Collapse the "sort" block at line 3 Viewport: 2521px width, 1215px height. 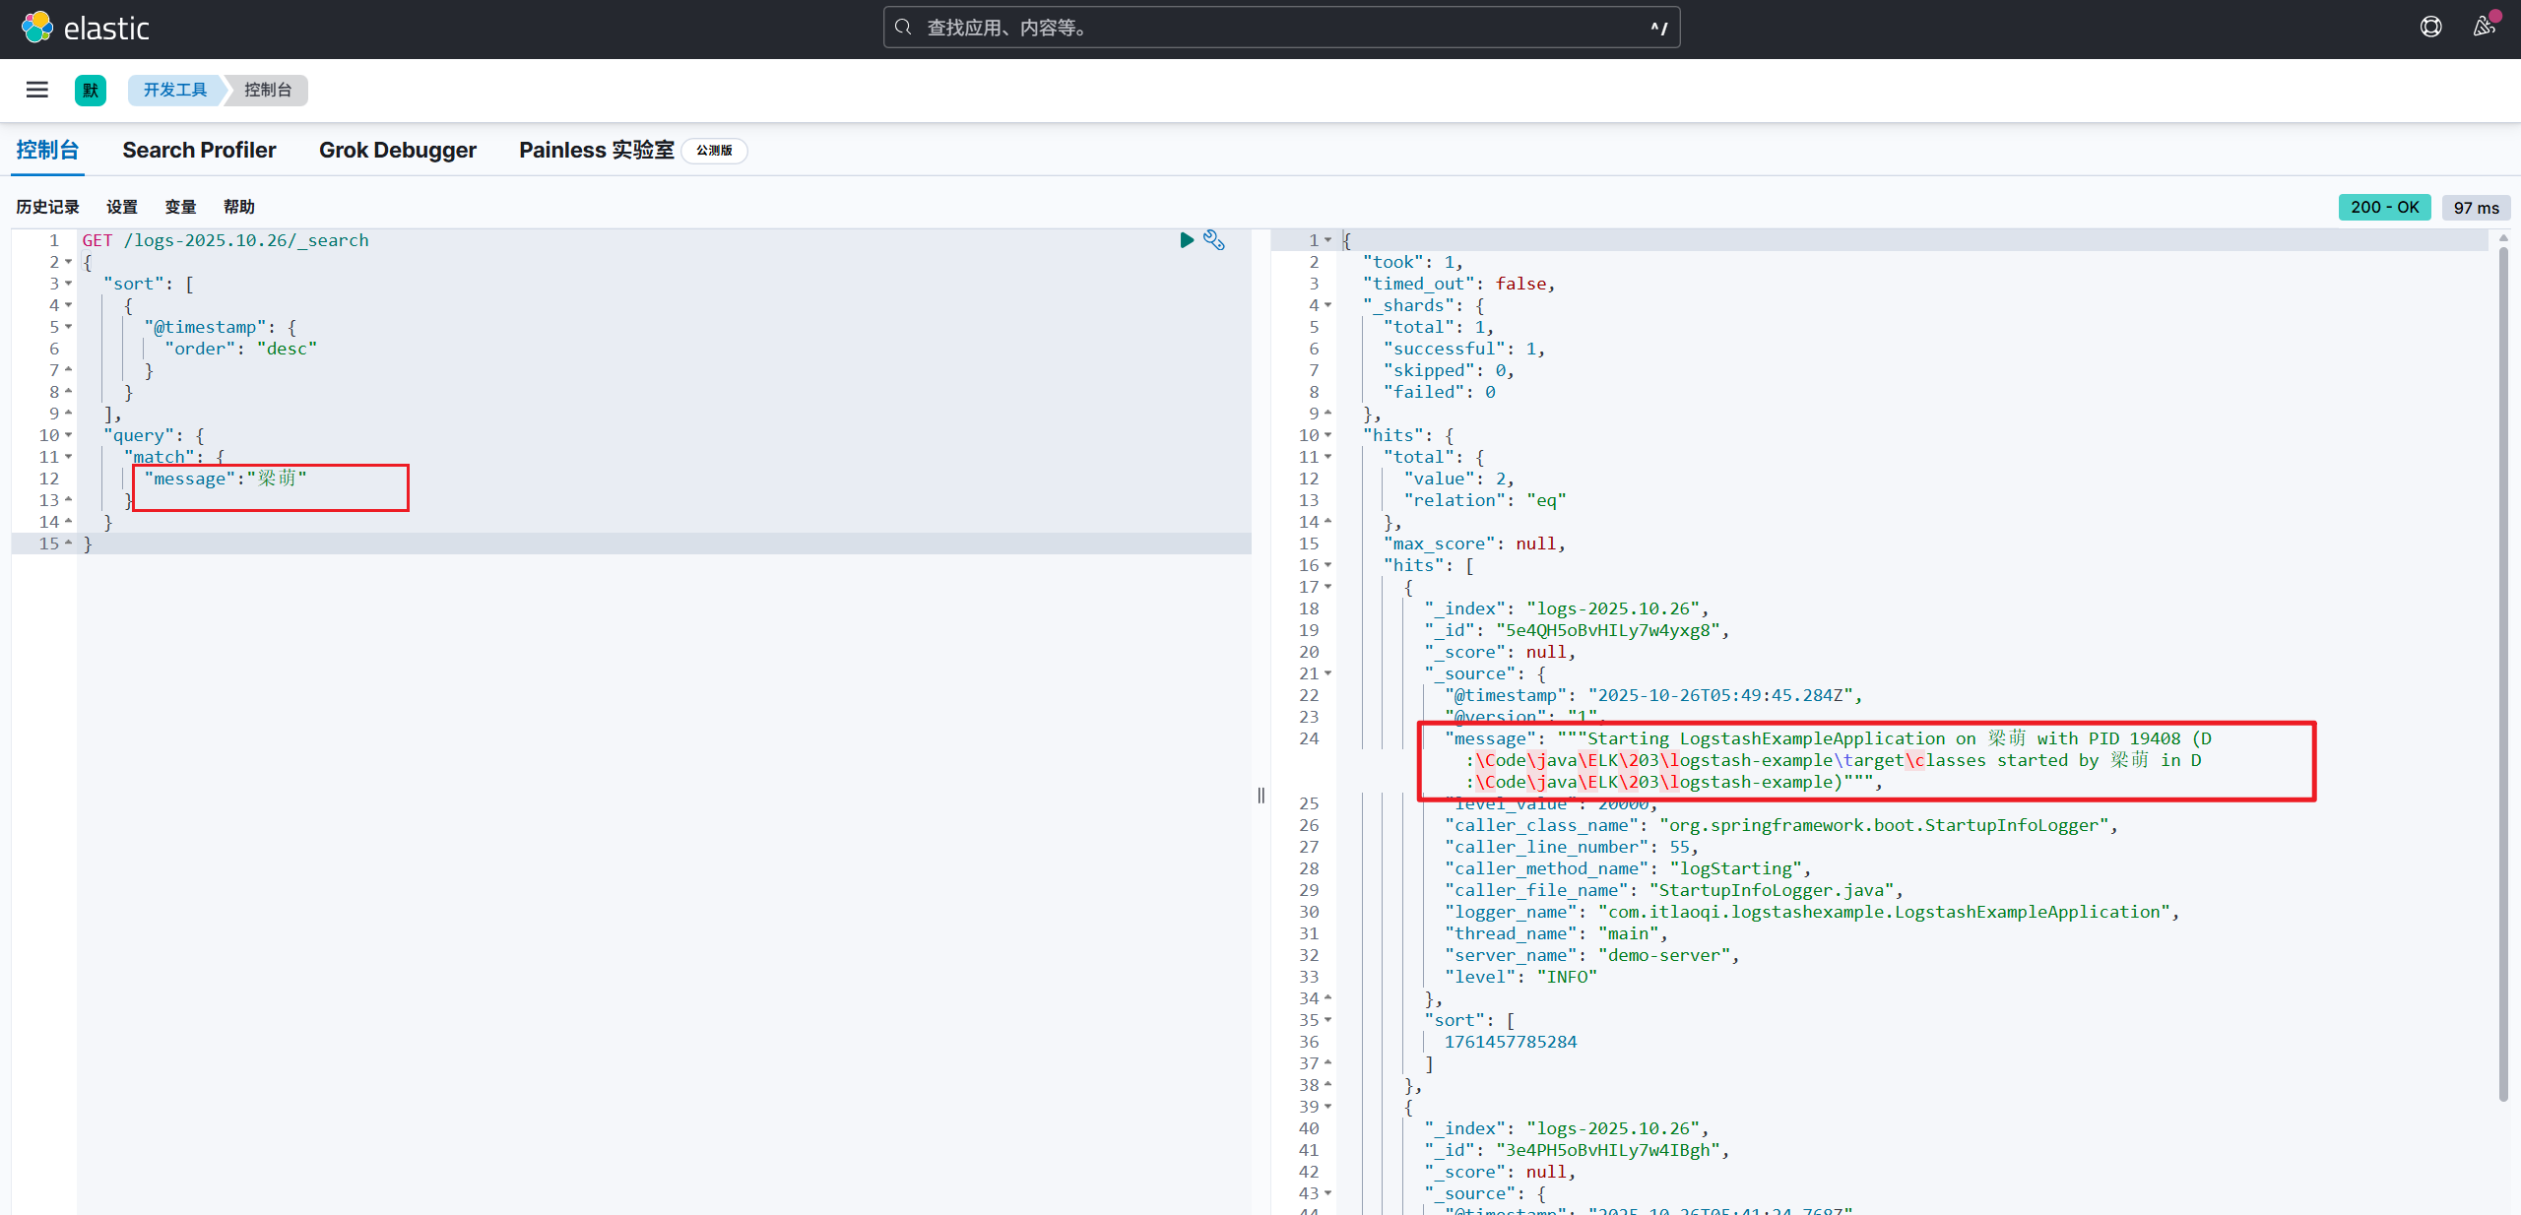click(x=68, y=284)
